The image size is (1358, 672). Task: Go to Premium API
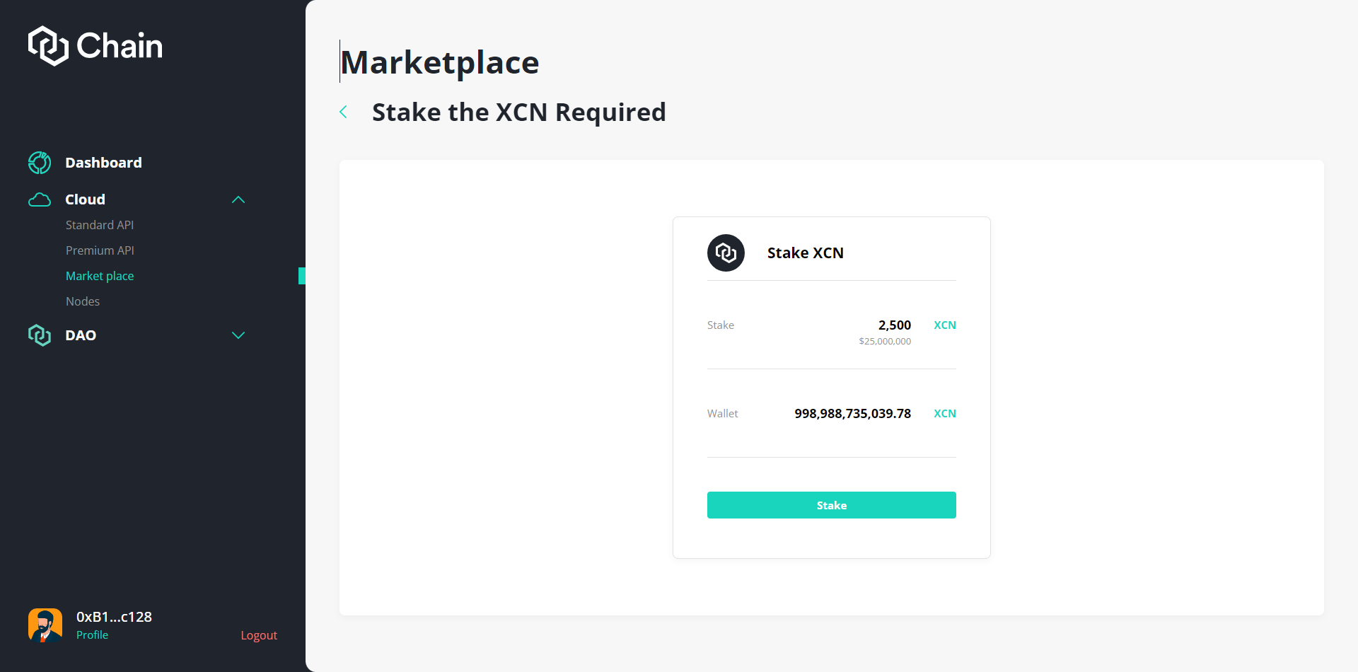(x=100, y=250)
